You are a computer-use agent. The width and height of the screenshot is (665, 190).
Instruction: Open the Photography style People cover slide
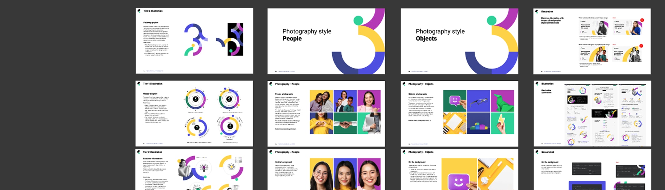(x=326, y=41)
